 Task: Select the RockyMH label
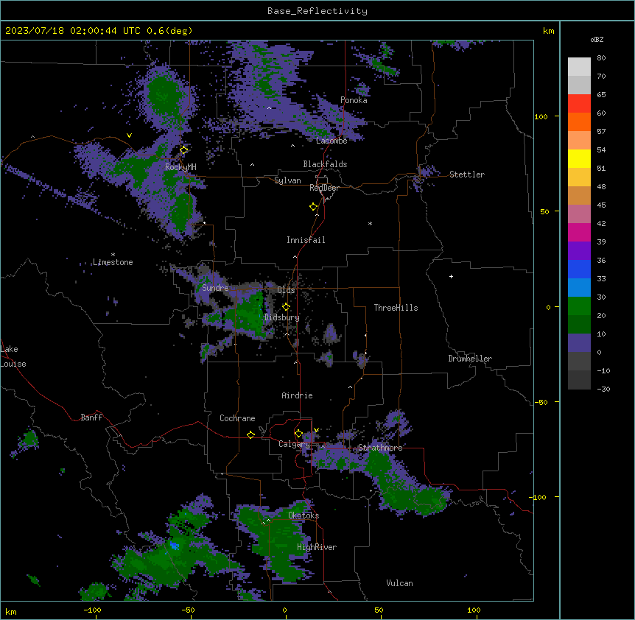[x=180, y=167]
